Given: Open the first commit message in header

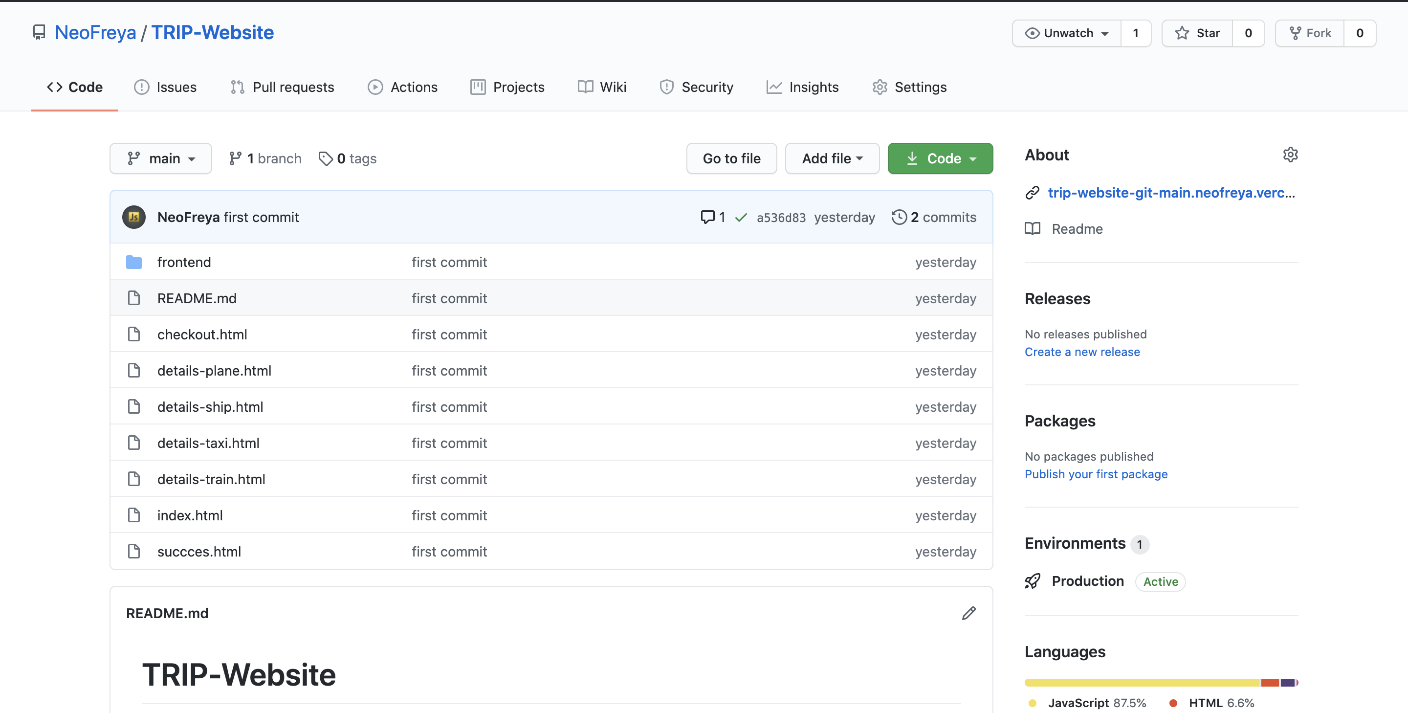Looking at the screenshot, I should click(261, 217).
